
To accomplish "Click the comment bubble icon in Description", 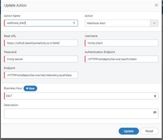I will [155, 112].
